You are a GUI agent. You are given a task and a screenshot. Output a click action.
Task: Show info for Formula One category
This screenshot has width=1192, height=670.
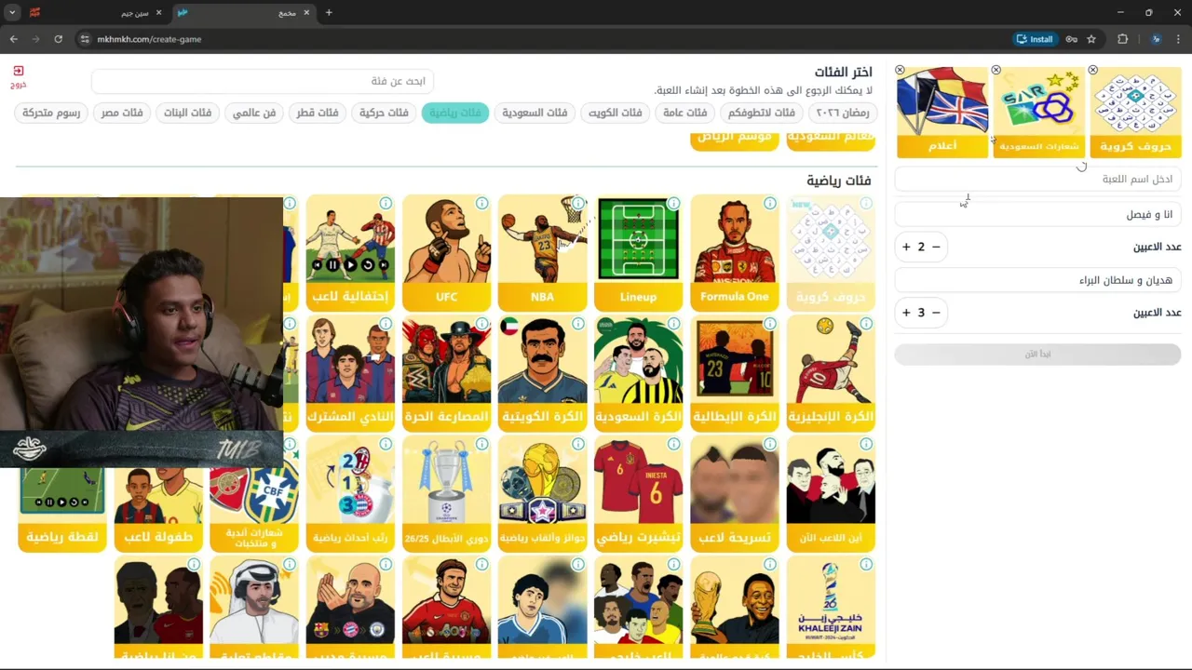[770, 203]
